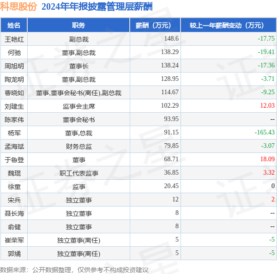The image size is (277, 274).
Task: Select the name 陶龙明
Action: [x=14, y=79]
